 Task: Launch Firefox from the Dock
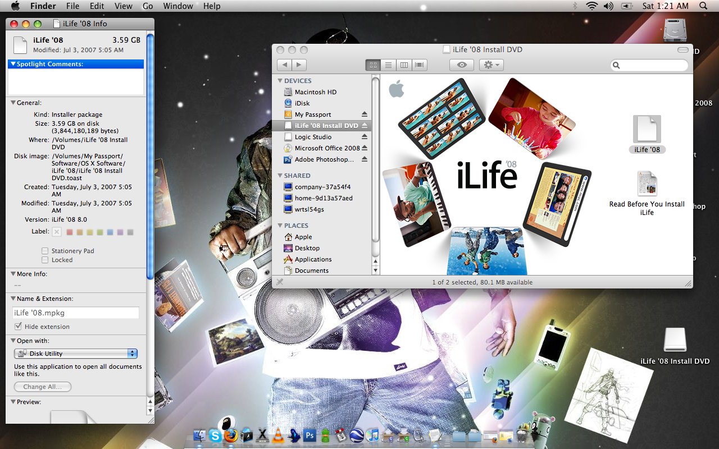231,435
